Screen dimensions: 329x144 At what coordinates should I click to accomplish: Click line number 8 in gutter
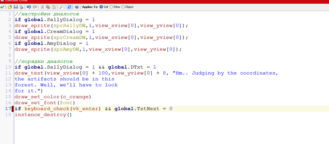coord(10,55)
